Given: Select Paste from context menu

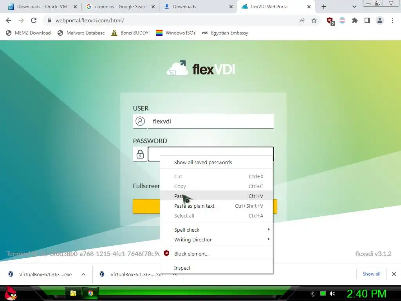Looking at the screenshot, I should pyautogui.click(x=216, y=196).
